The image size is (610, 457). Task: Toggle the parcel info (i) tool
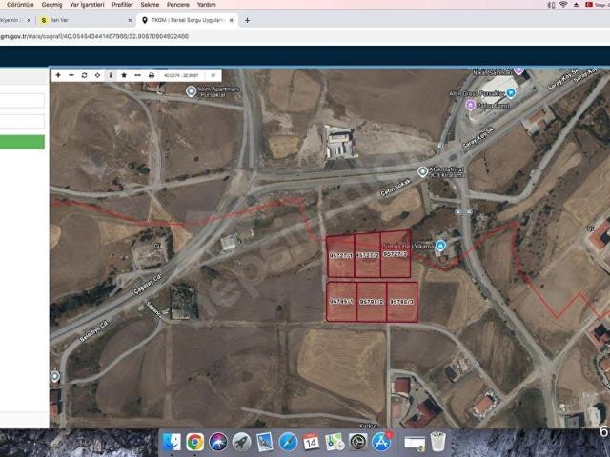pyautogui.click(x=111, y=75)
